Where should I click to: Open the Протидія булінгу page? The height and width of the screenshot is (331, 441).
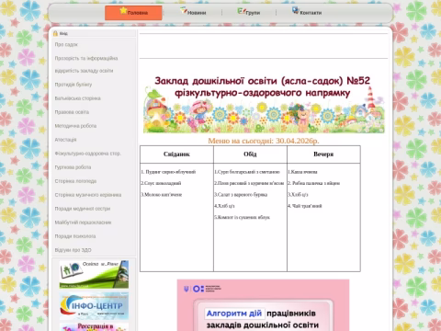73,85
